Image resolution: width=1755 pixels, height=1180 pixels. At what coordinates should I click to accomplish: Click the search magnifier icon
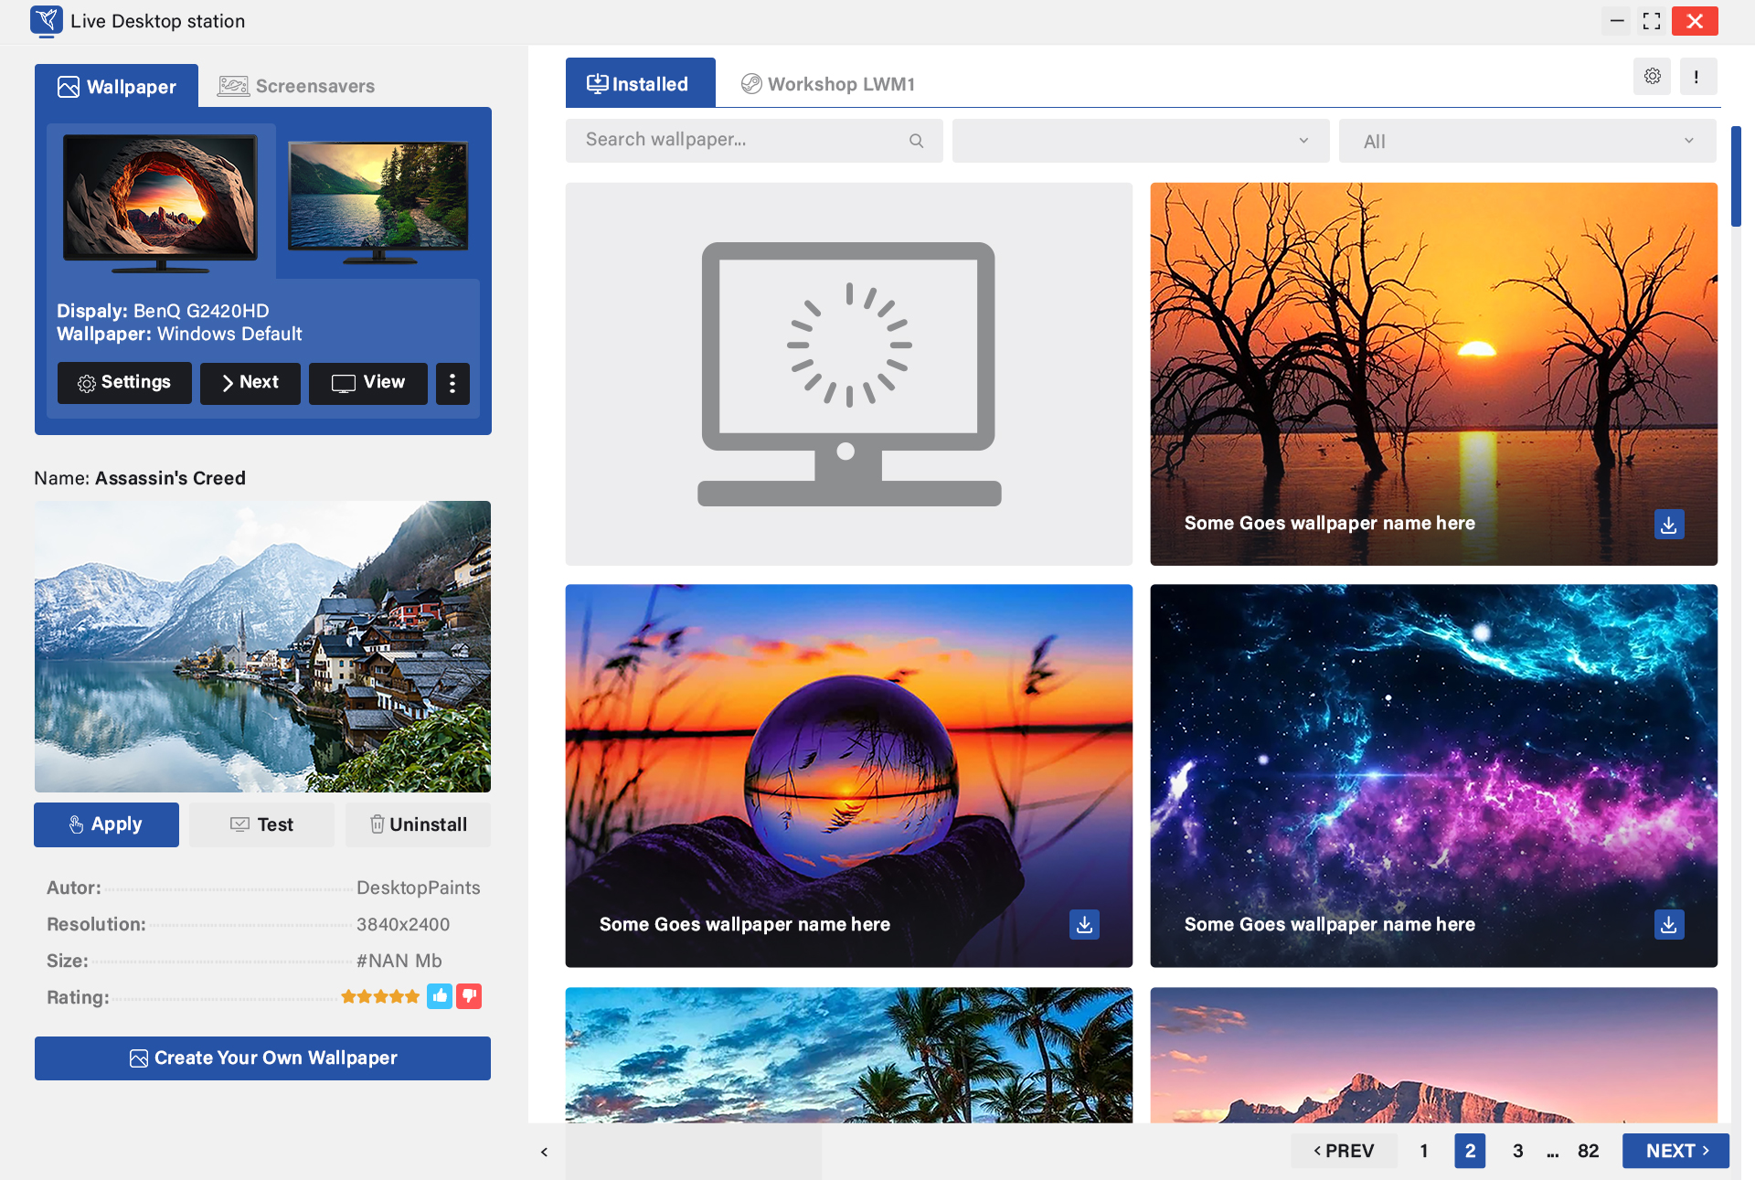click(916, 141)
